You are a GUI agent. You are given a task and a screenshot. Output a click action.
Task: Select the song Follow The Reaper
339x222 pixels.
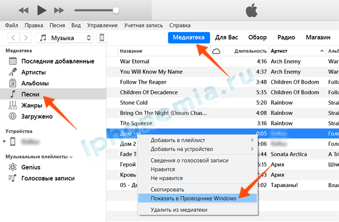pos(143,82)
